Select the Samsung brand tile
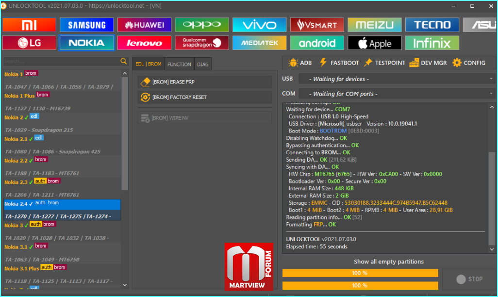 click(87, 25)
